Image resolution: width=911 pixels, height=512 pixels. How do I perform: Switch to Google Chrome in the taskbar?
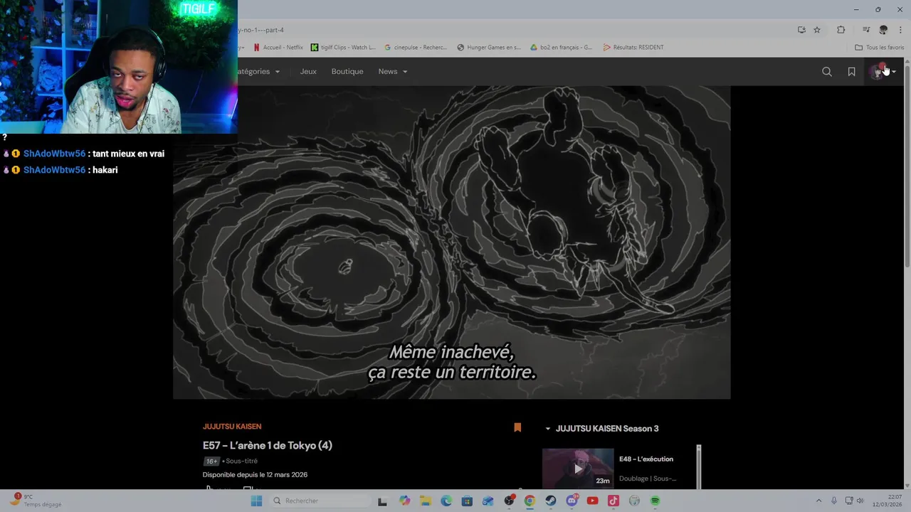(530, 501)
